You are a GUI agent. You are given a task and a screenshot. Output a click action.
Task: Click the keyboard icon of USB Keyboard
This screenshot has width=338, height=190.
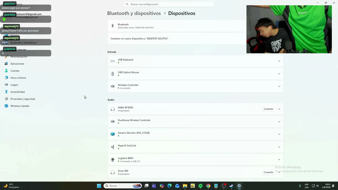[113, 61]
